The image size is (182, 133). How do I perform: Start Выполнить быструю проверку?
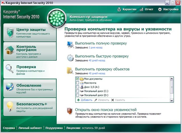(x=102, y=56)
